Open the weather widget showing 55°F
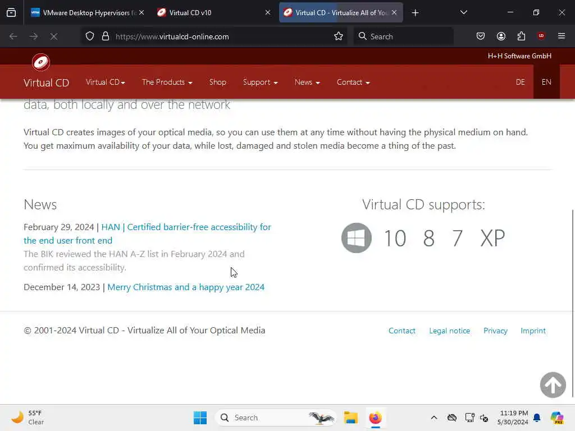Screen dimensions: 575x431 [x=28, y=418]
